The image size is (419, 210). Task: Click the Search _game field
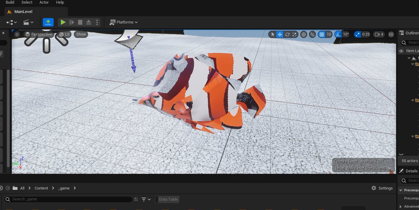68,199
